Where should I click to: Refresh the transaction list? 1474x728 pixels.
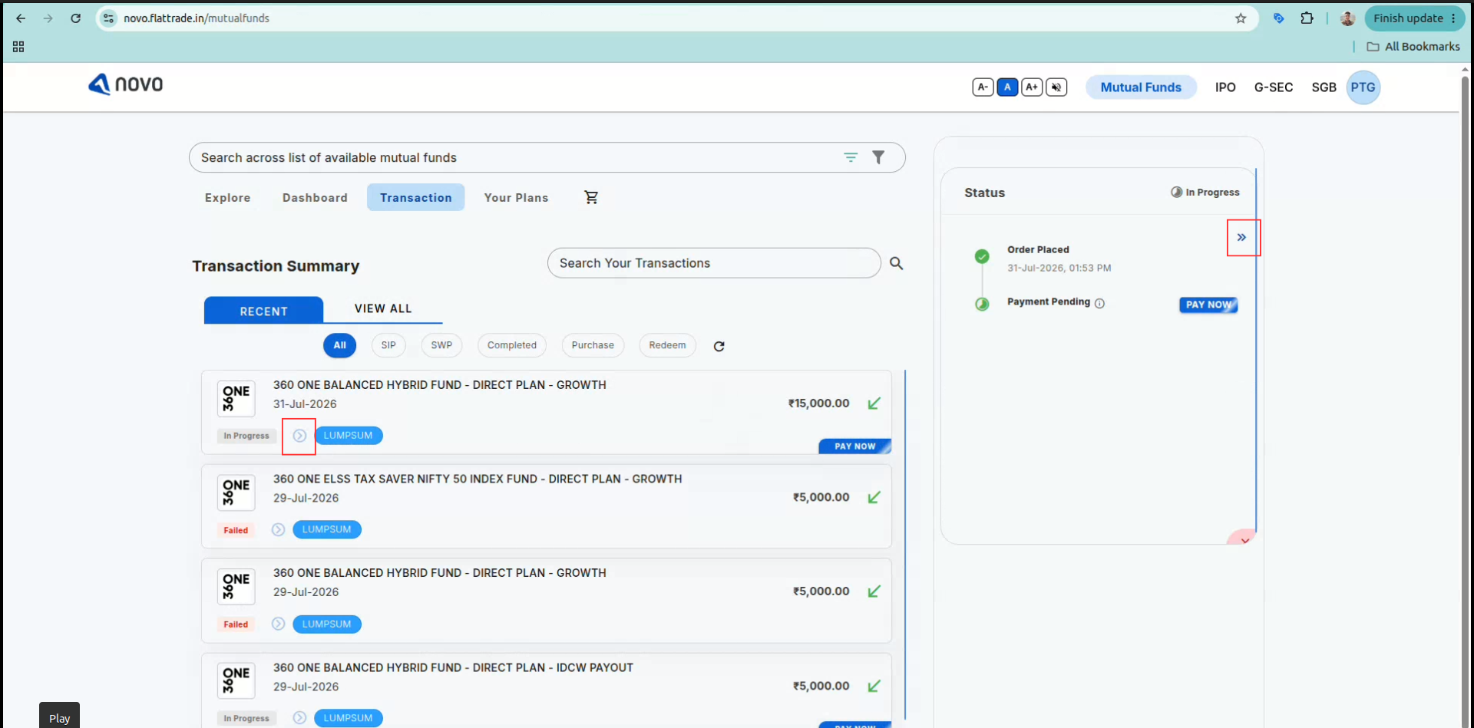tap(719, 346)
